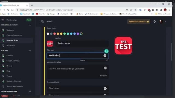
Task: Click the Field name input
Action: (78, 88)
